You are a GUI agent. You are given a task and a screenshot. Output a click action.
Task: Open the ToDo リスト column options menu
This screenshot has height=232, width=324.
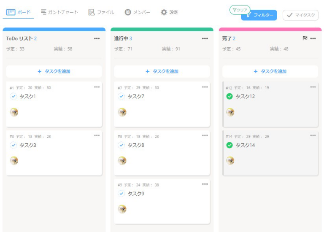(97, 38)
